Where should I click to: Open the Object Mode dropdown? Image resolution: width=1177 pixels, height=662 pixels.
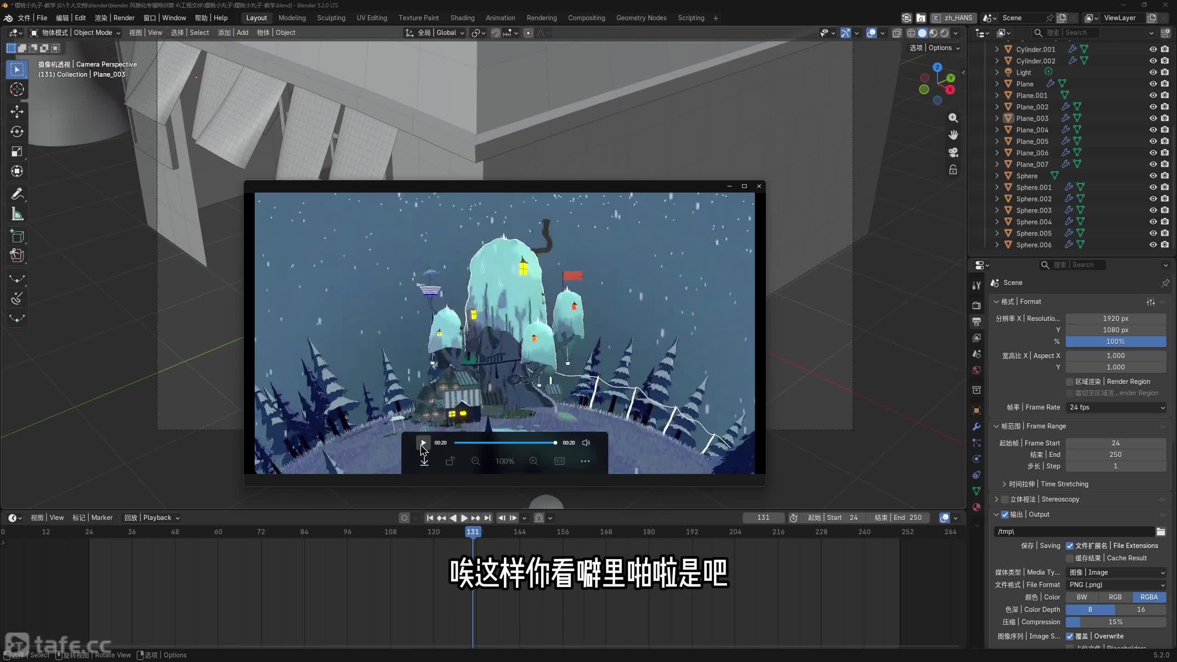tap(75, 33)
